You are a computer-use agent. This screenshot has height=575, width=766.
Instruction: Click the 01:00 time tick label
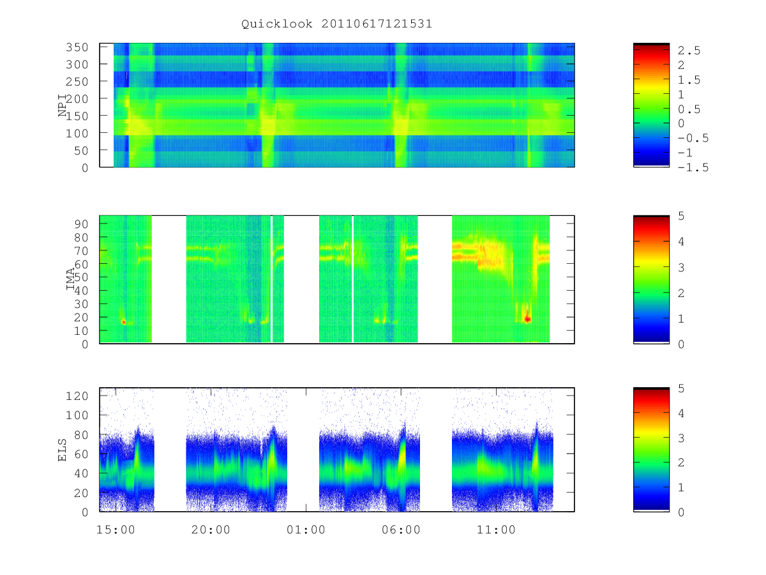tap(306, 530)
